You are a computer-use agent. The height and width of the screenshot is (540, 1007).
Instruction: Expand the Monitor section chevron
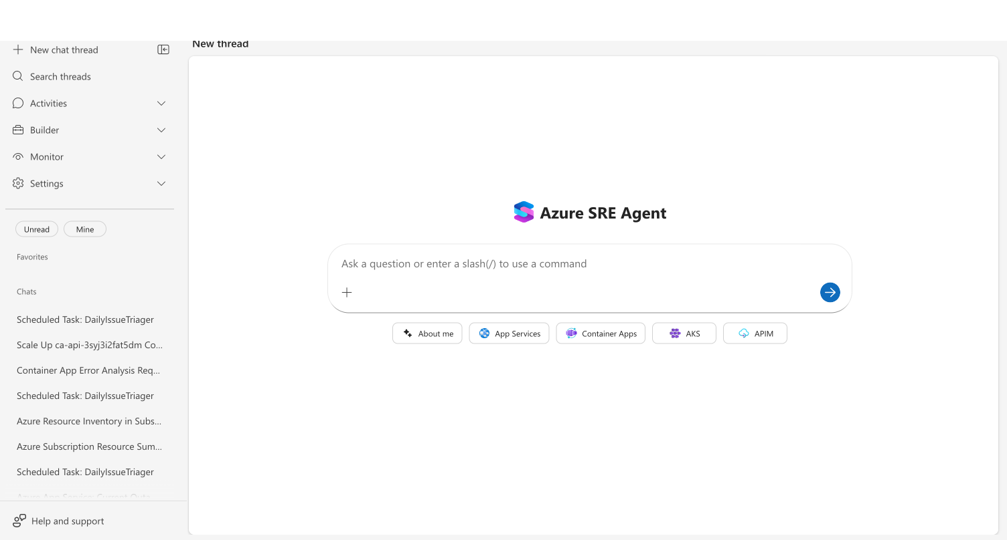161,156
